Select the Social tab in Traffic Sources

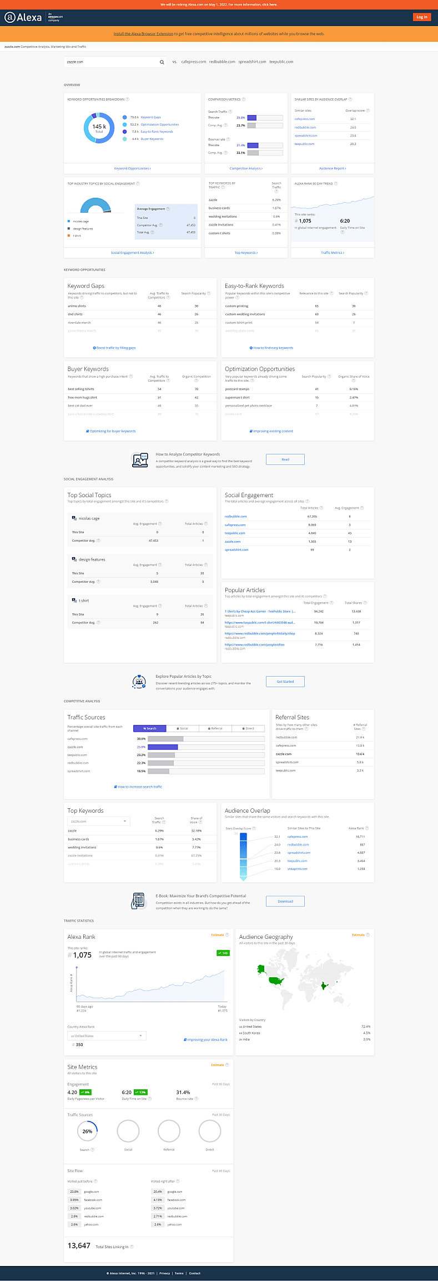pyautogui.click(x=182, y=728)
